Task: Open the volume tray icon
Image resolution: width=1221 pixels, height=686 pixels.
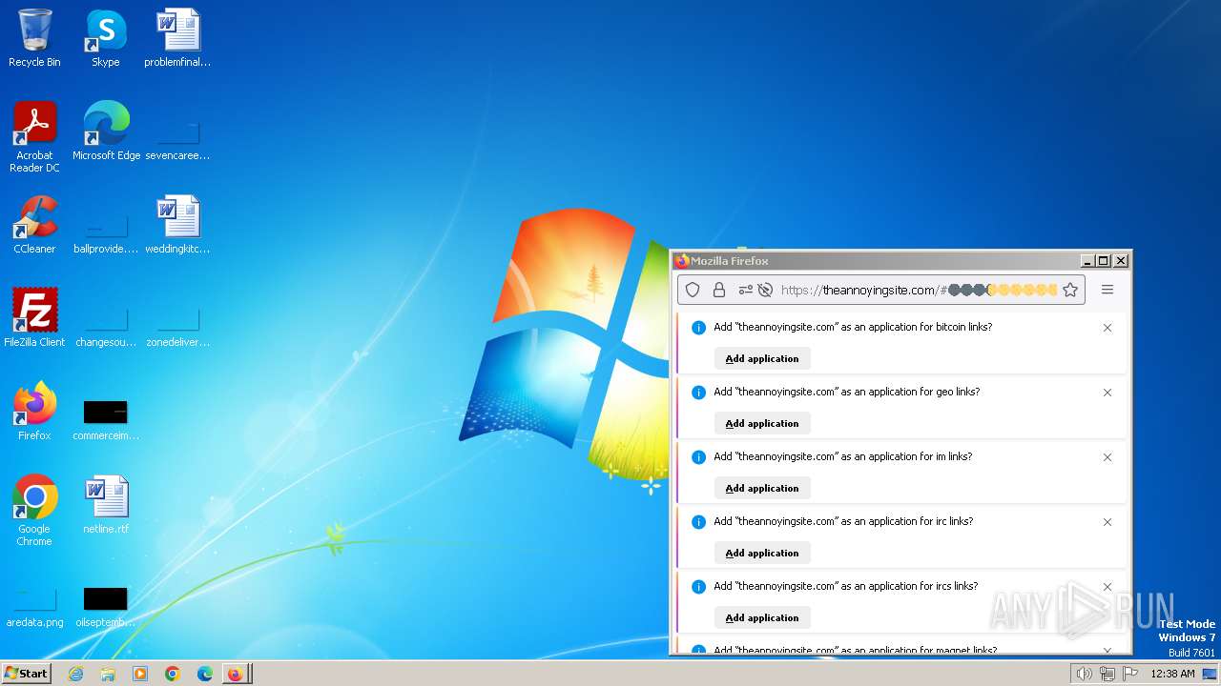Action: [x=1084, y=674]
